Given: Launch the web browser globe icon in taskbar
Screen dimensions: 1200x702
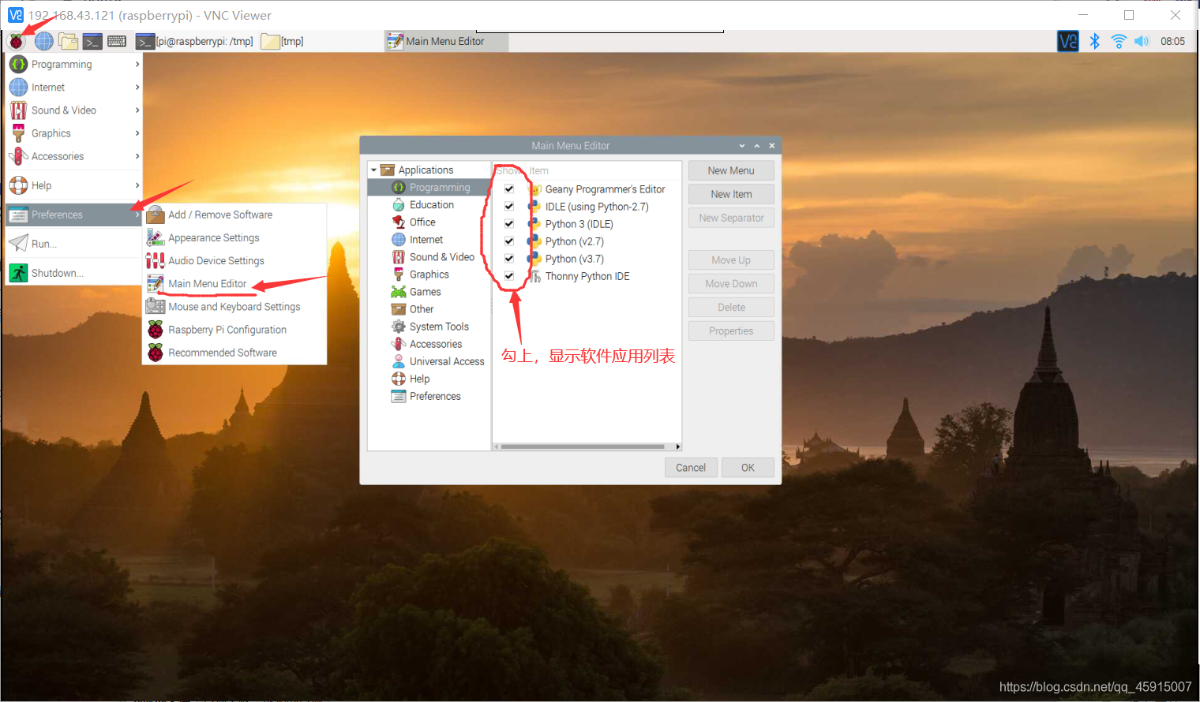Looking at the screenshot, I should [x=44, y=41].
